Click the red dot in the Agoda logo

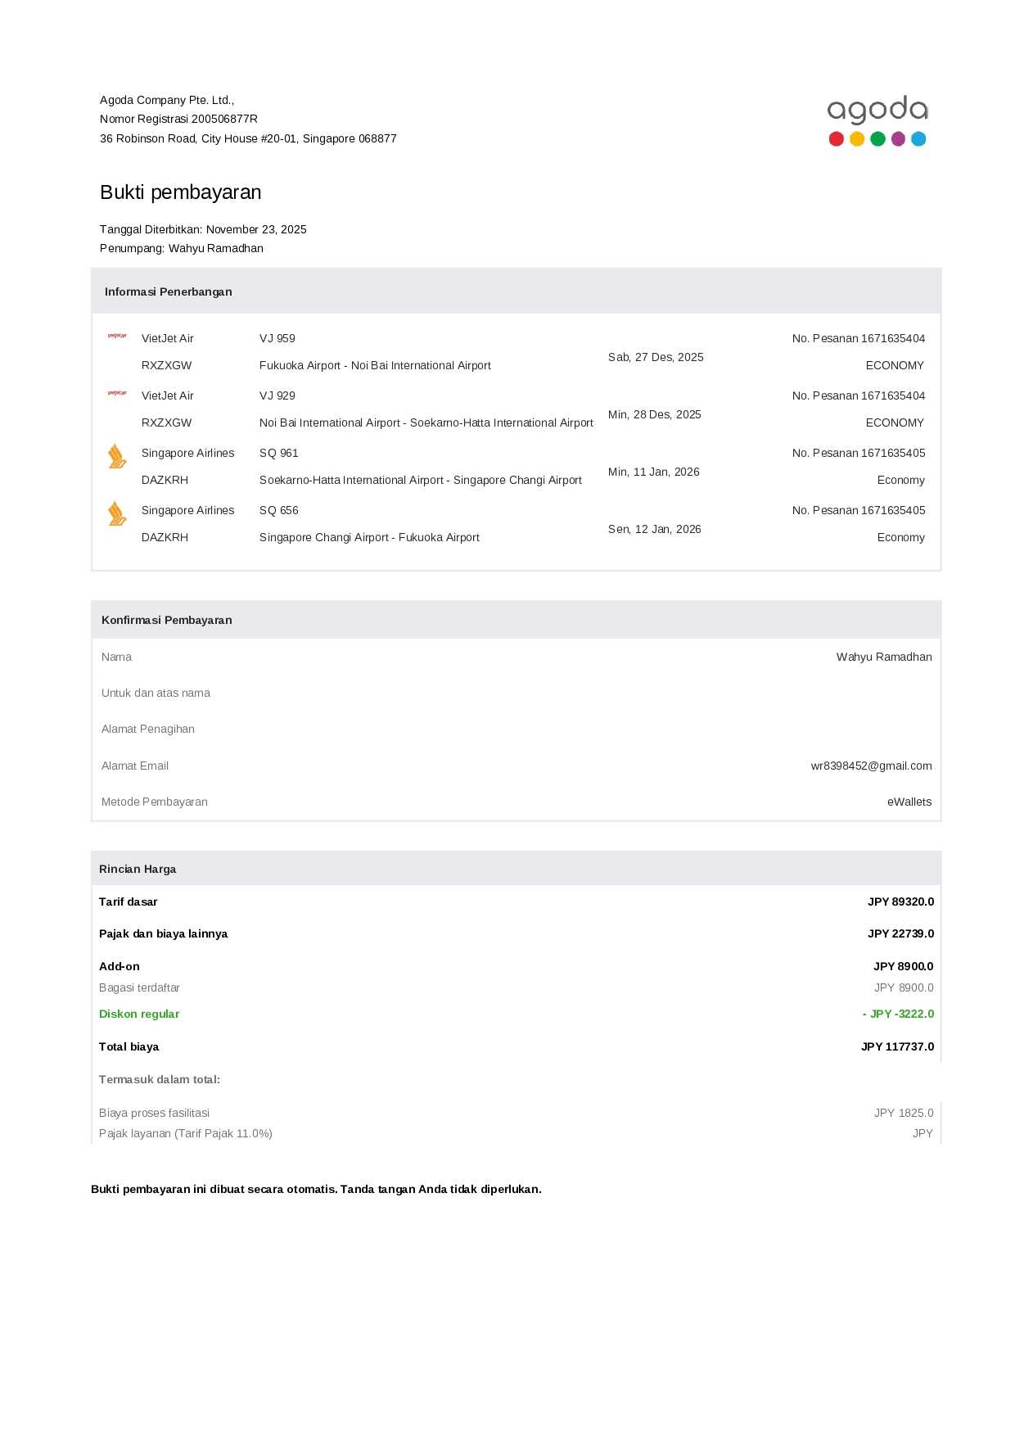coord(836,139)
